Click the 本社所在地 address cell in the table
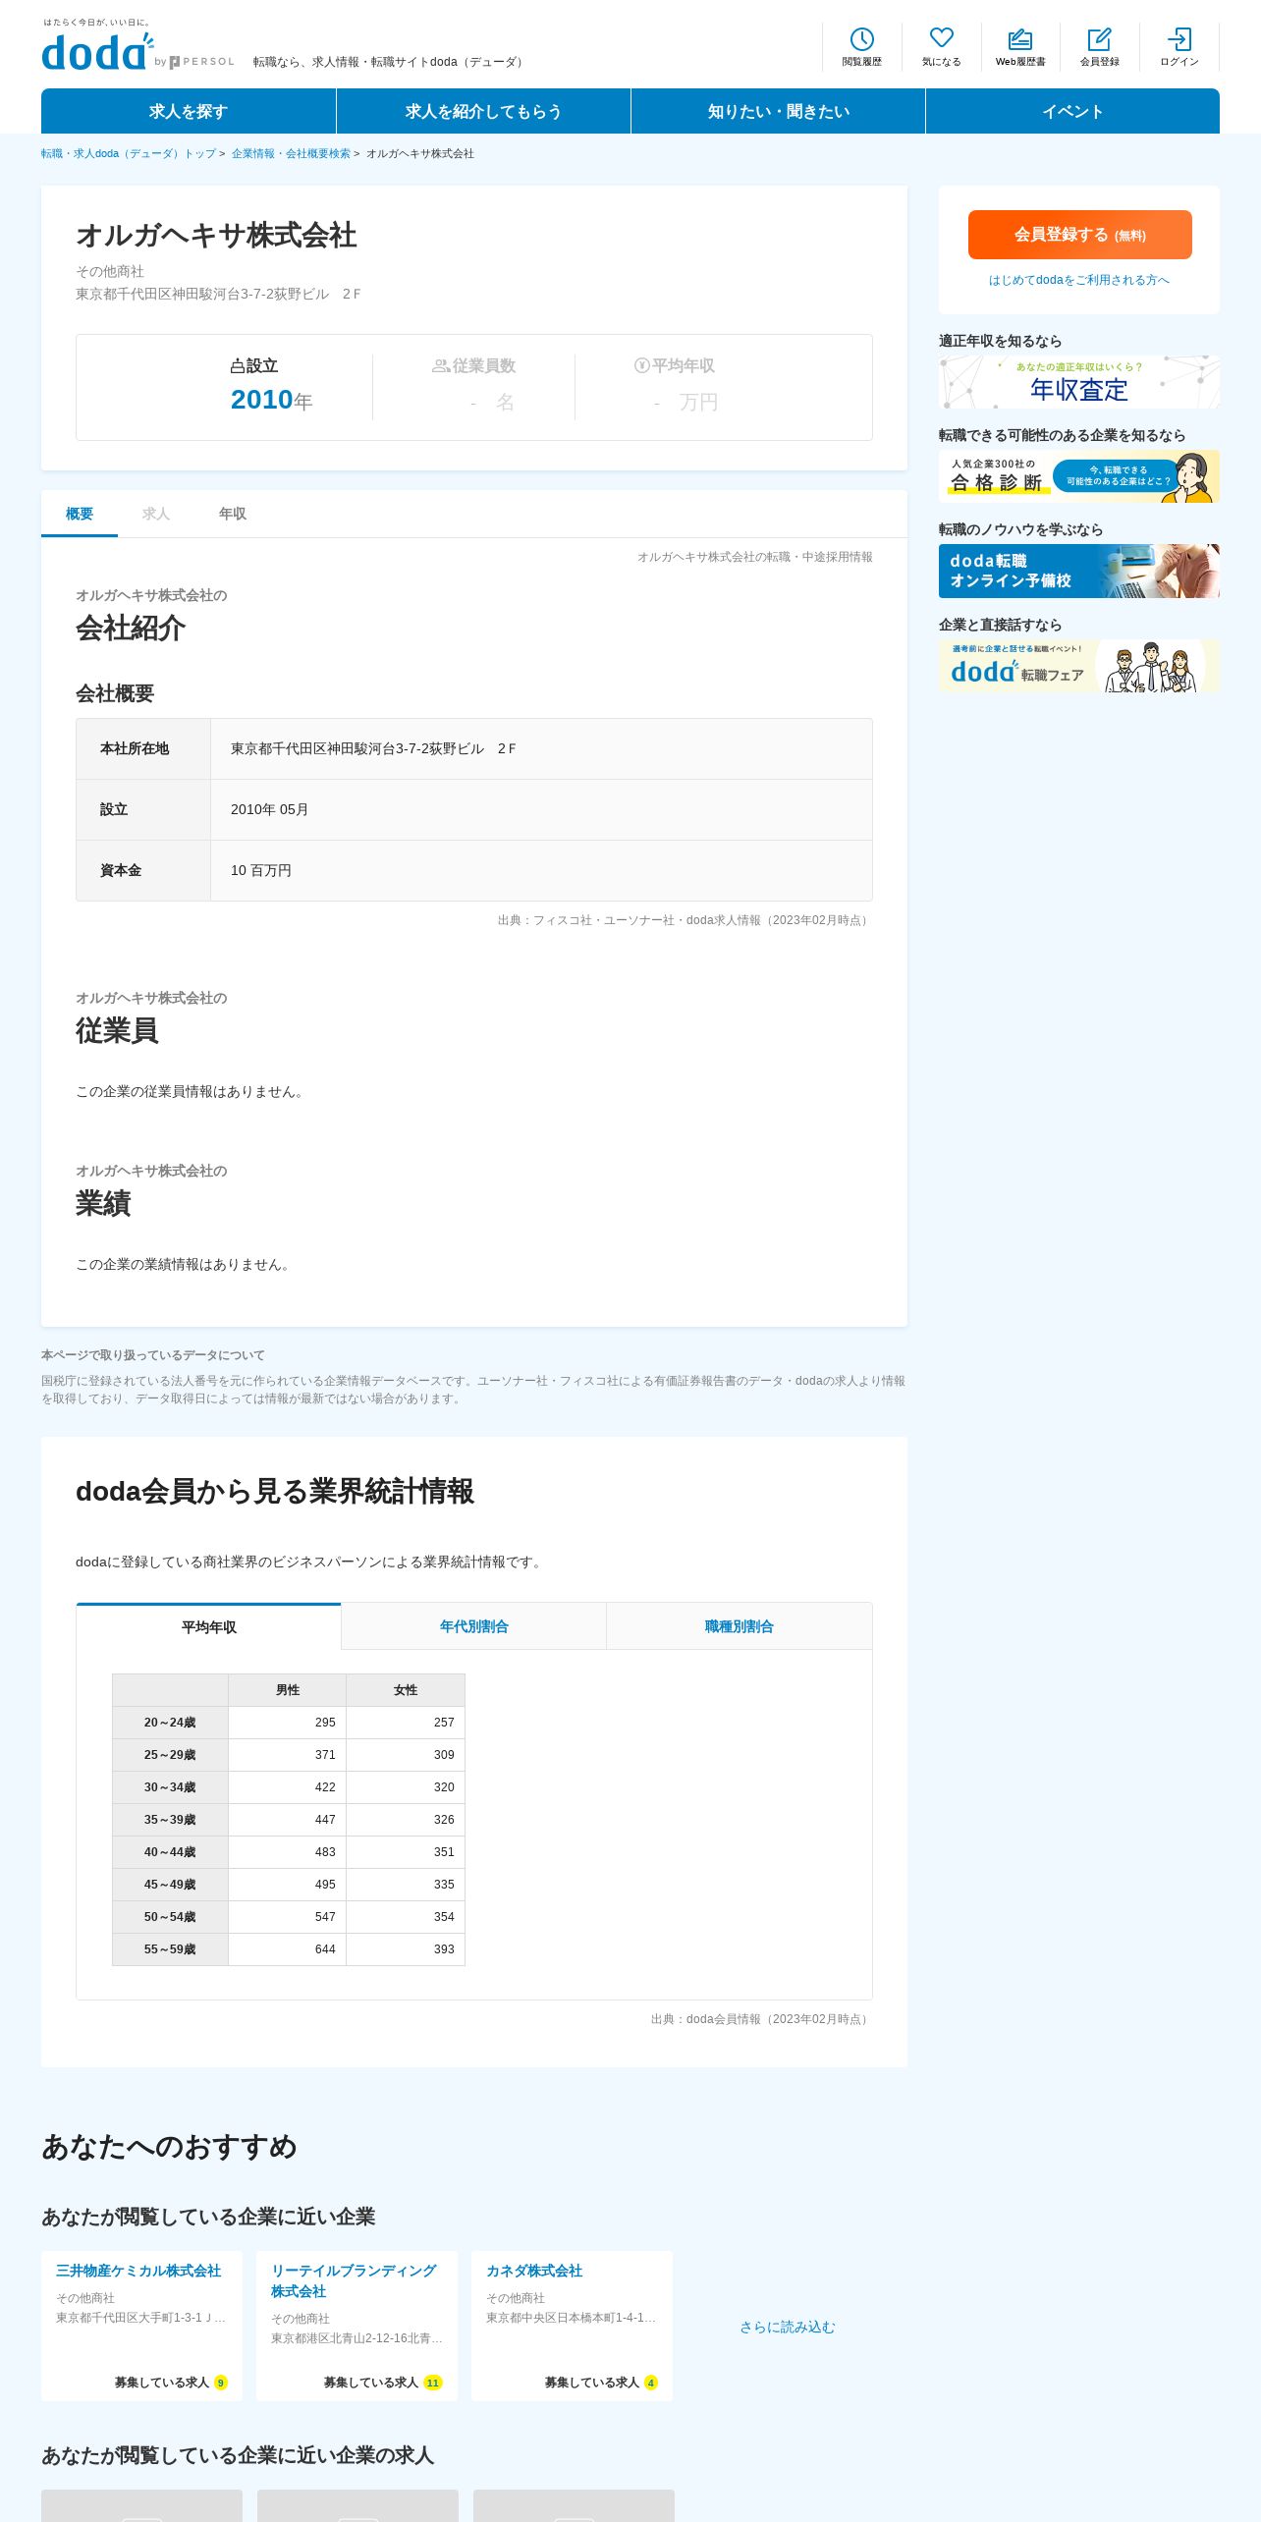The image size is (1261, 2522). coord(541,748)
